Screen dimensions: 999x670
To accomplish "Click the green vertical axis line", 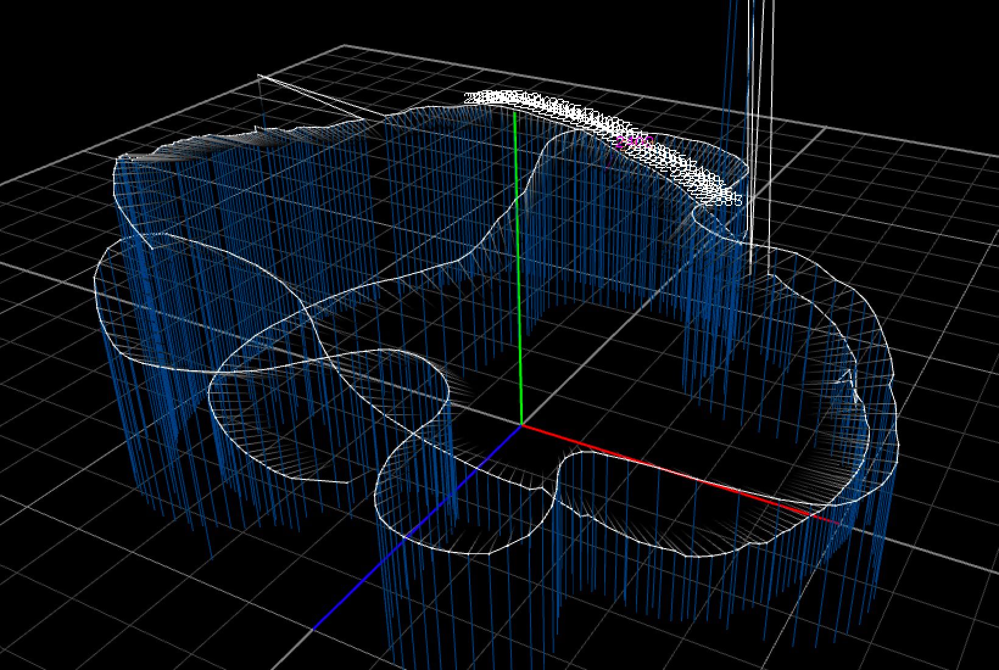I will coord(518,274).
